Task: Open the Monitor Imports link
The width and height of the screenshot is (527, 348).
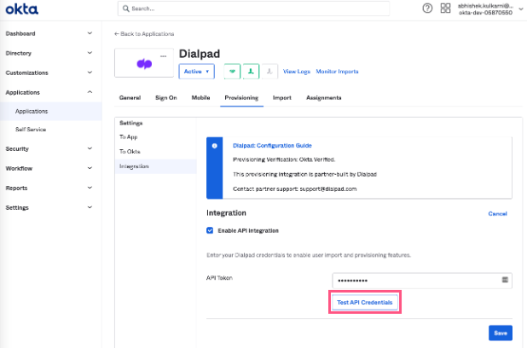Action: click(337, 72)
